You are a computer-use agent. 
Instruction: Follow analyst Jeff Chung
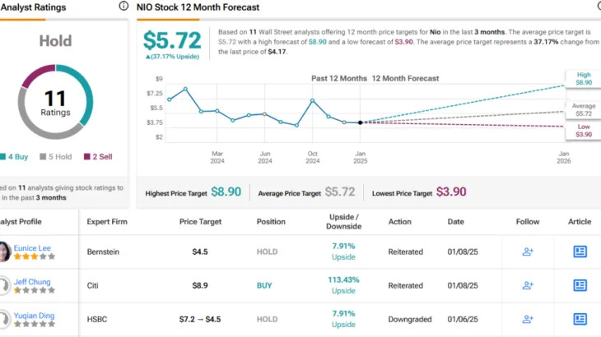click(x=528, y=285)
